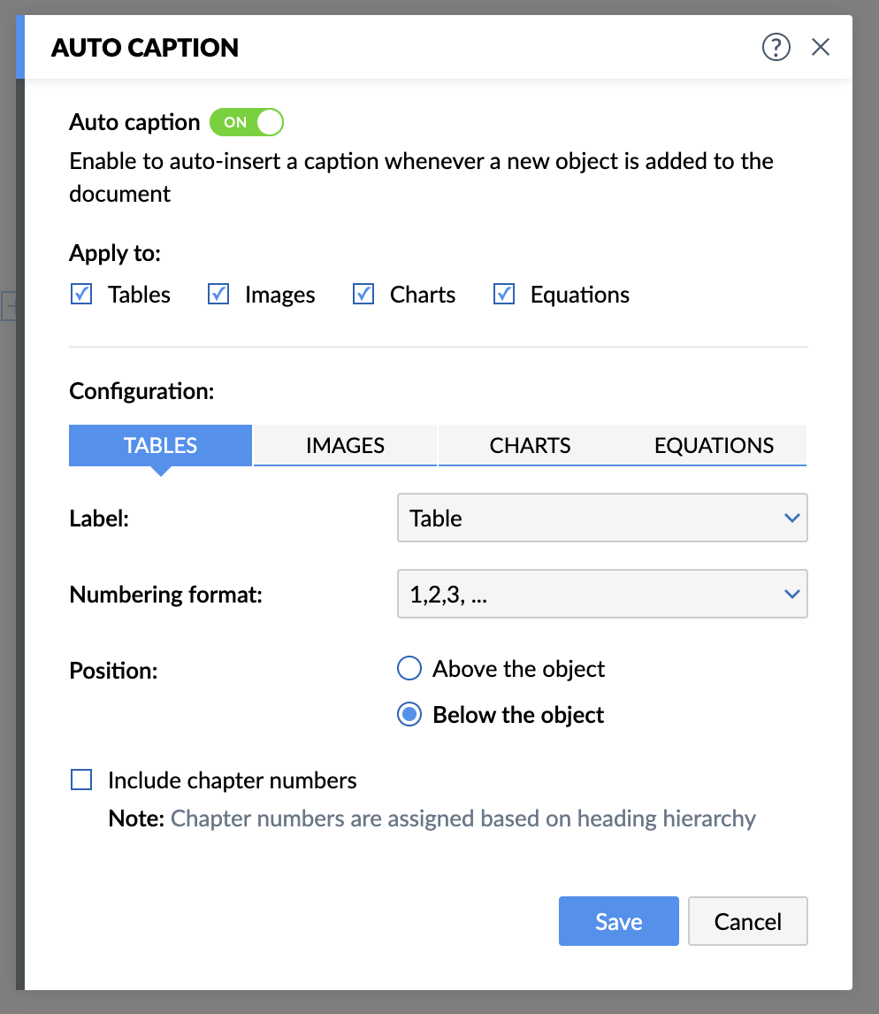Click the Label dropdown chevron arrow
Image resolution: width=879 pixels, height=1014 pixels.
pyautogui.click(x=791, y=518)
